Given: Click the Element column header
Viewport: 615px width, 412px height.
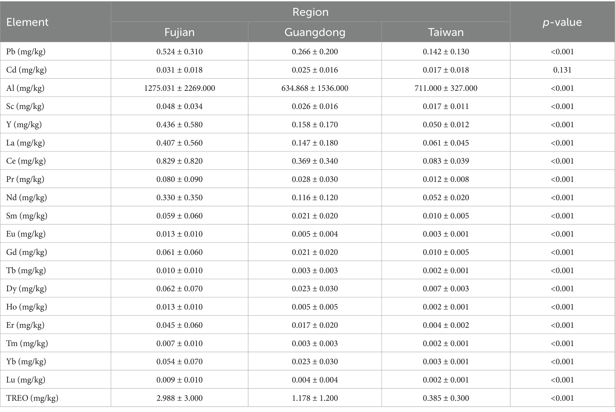Looking at the screenshot, I should [27, 22].
